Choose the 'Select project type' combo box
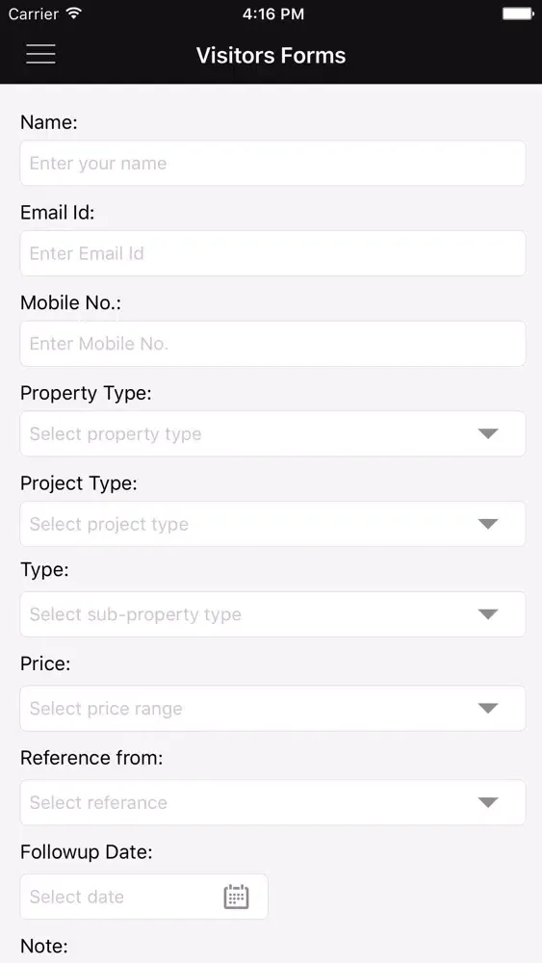This screenshot has height=963, width=542. pos(272,524)
